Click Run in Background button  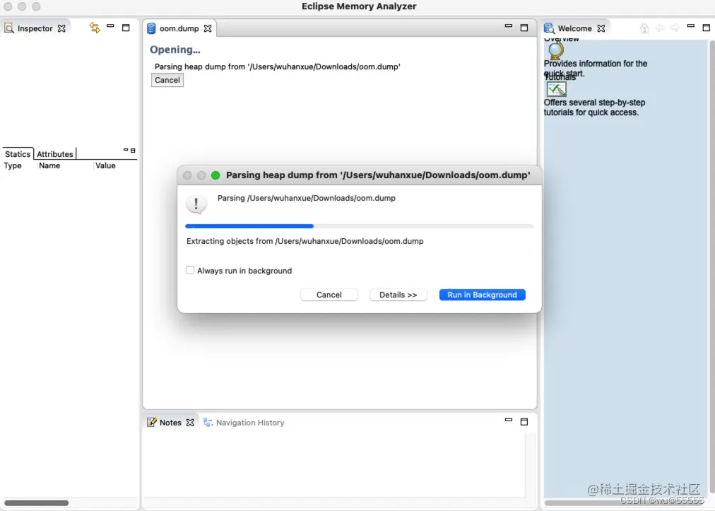click(482, 295)
